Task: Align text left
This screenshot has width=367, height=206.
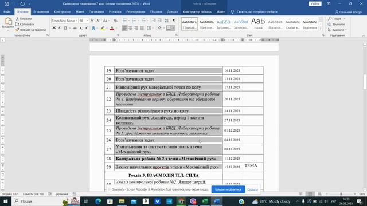Action: tap(124, 28)
